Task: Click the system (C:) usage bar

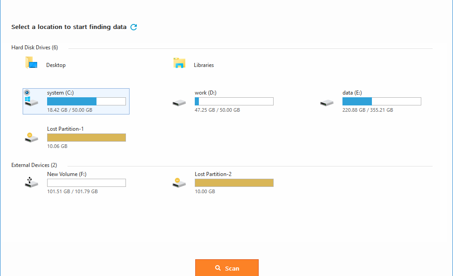Action: click(x=86, y=101)
